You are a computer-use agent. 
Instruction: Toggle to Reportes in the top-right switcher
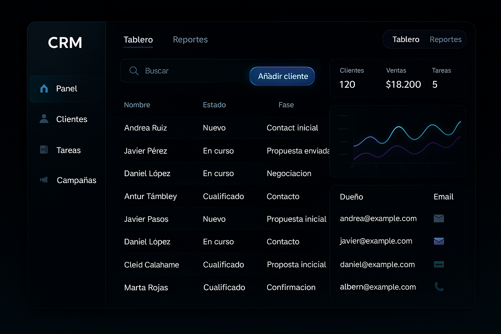tap(446, 39)
